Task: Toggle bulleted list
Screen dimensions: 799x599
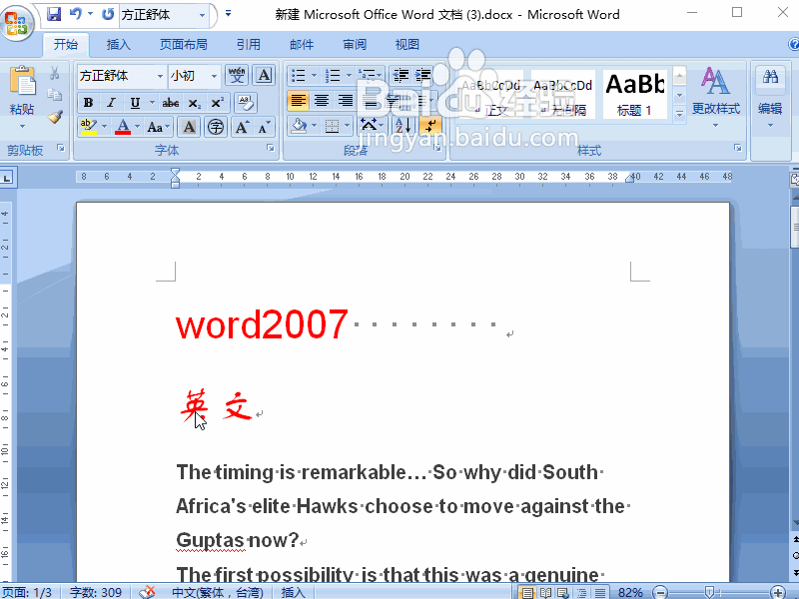Action: tap(298, 76)
